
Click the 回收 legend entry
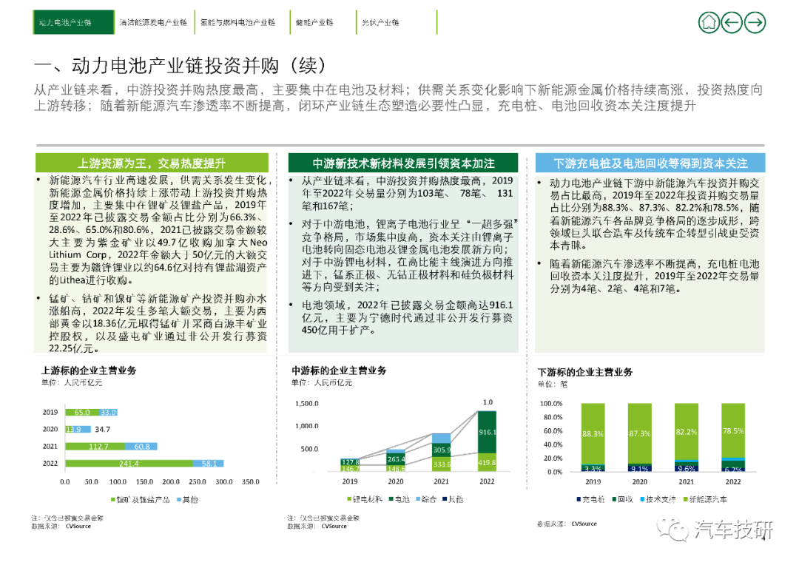(x=622, y=499)
